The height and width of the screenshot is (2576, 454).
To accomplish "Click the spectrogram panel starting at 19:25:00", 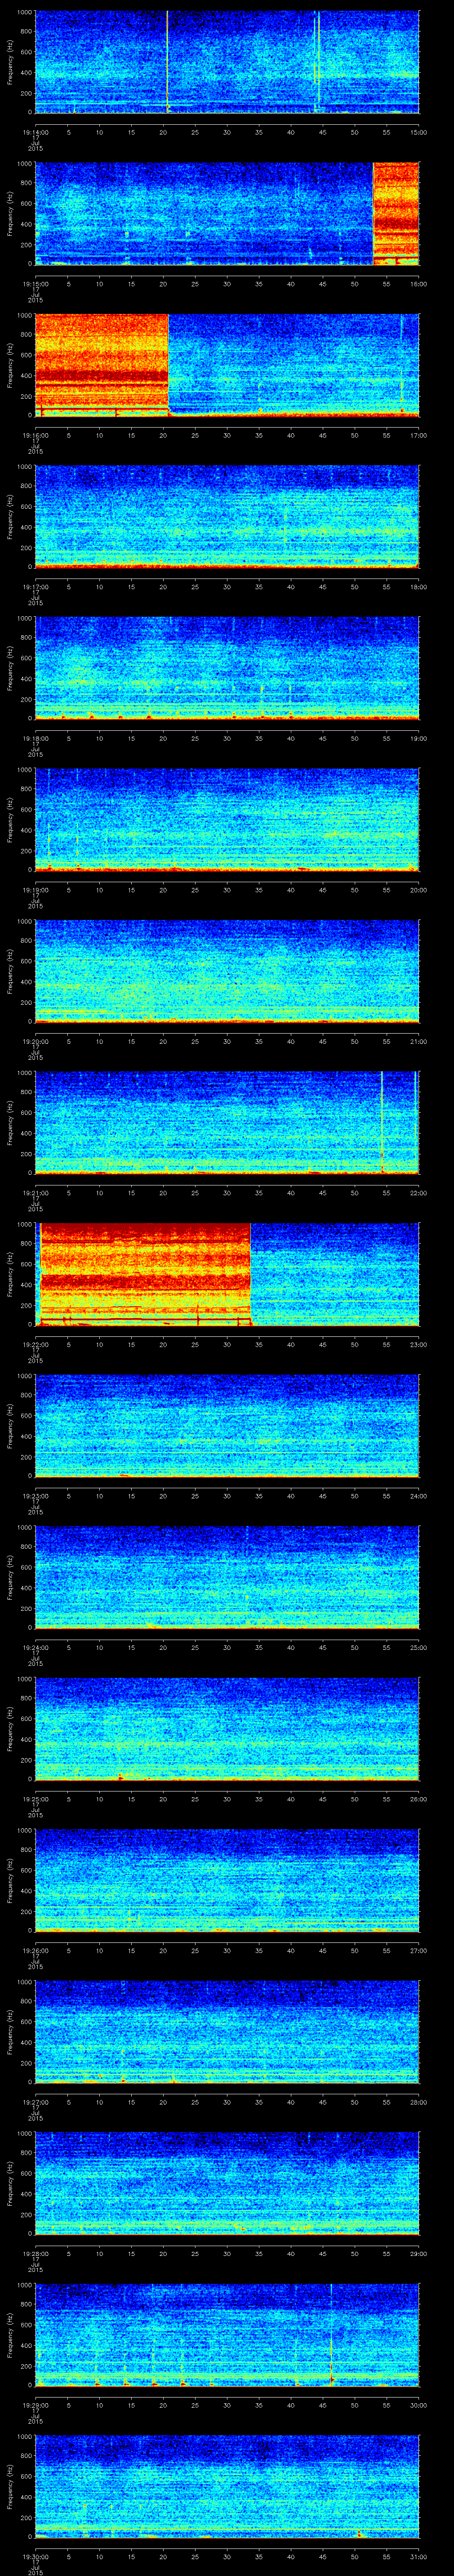I will click(x=227, y=1728).
